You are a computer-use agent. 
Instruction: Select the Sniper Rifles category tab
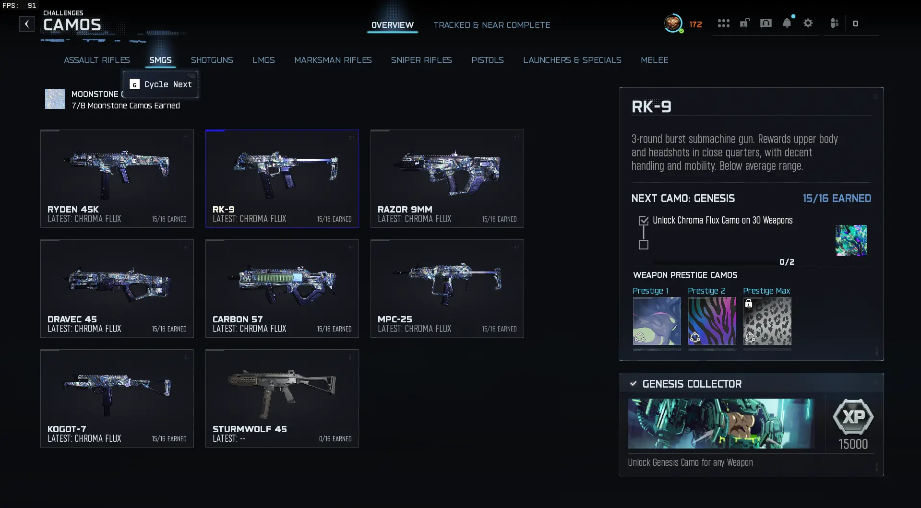click(421, 60)
